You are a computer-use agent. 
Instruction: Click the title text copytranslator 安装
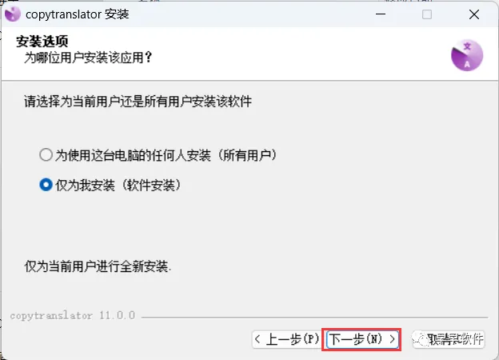point(78,14)
